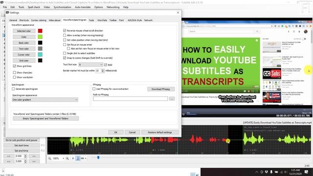Enable Show chars/sec
Image resolution: width=313 pixels, height=176 pixels.
14,72
